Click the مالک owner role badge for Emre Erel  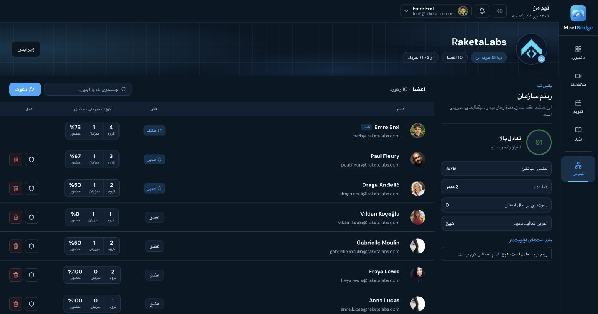click(154, 130)
